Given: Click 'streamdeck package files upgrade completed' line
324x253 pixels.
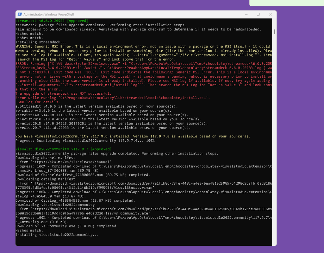Looking at the screenshot, I should coord(101,25).
